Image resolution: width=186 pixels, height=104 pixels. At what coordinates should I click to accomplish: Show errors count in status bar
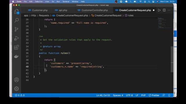[x=17, y=95]
